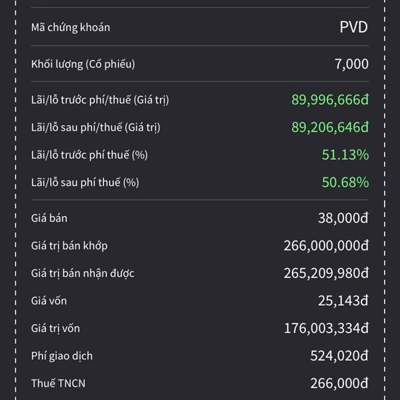
Task: Click the 'Phí giao dịch' label
Action: click(62, 356)
